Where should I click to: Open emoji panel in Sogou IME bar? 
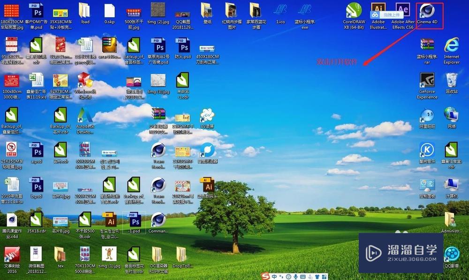coord(288,277)
